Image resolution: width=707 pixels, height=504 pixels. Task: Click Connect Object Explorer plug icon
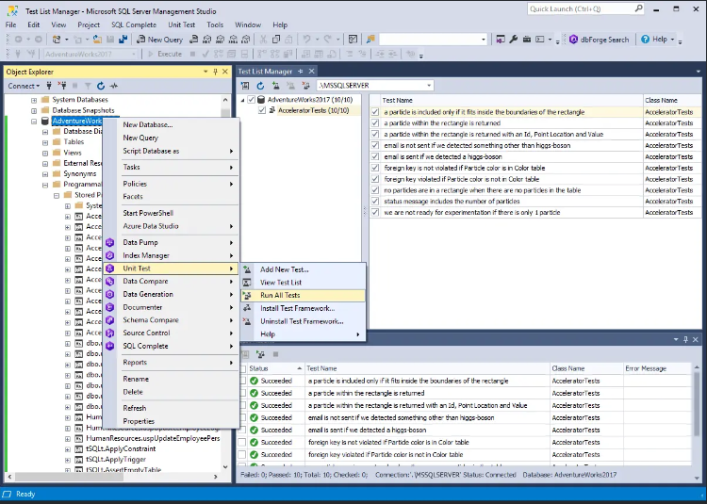click(x=49, y=86)
